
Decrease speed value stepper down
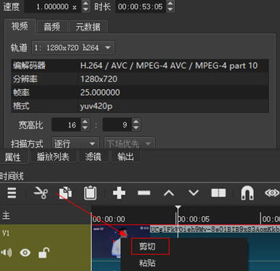85,9
